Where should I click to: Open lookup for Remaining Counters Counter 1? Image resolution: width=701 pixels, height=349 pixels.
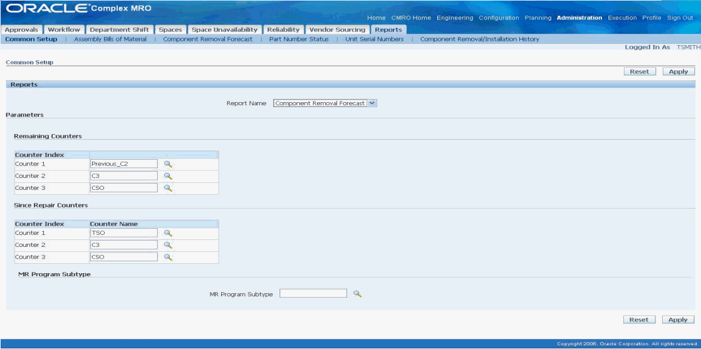point(168,164)
